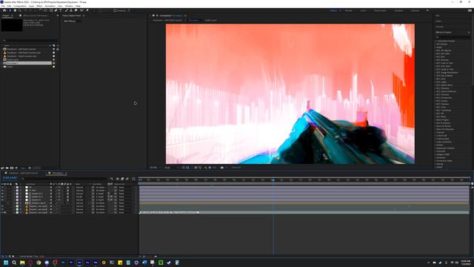Open the workspace overflow chevron menu
This screenshot has width=474, height=267.
427,10
